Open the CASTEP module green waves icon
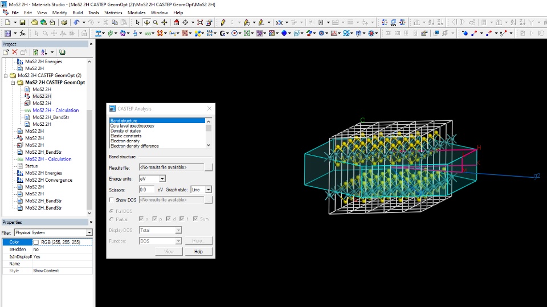547x307 pixels. pos(148,33)
